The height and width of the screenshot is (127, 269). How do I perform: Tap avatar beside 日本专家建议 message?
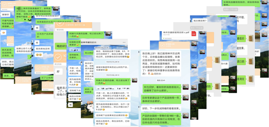(x=186, y=98)
